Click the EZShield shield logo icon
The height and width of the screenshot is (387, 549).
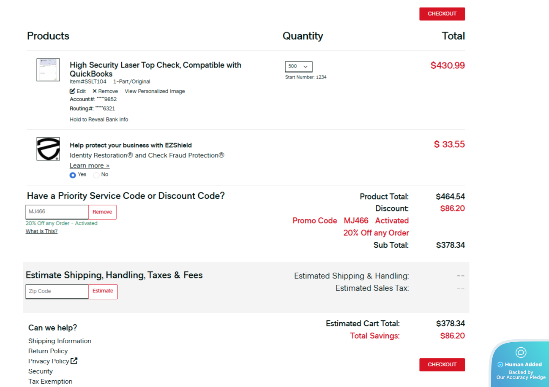[x=48, y=149]
